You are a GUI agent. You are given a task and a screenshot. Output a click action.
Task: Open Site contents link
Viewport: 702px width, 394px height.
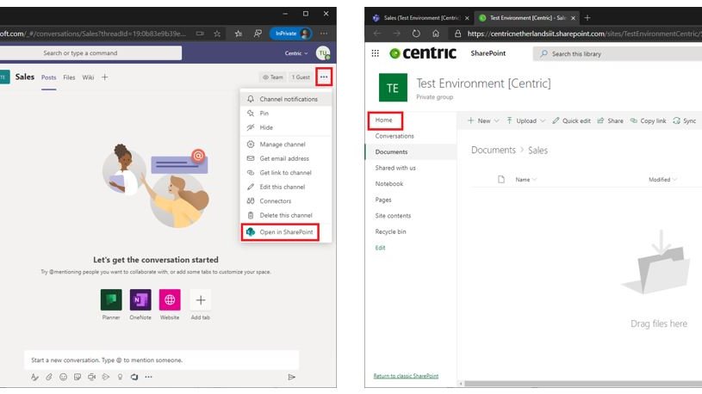pos(393,216)
